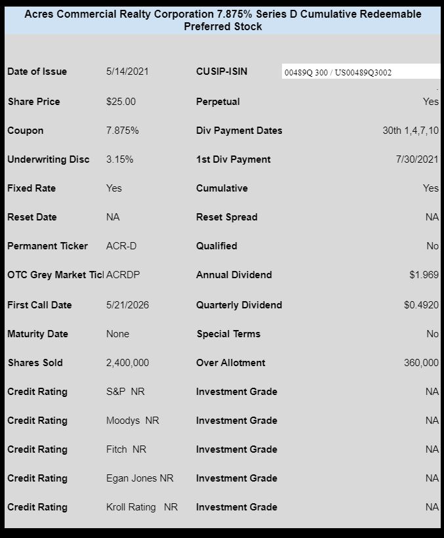444x538 pixels.
Task: Select the Maturity Date value None
Action: [x=117, y=334]
